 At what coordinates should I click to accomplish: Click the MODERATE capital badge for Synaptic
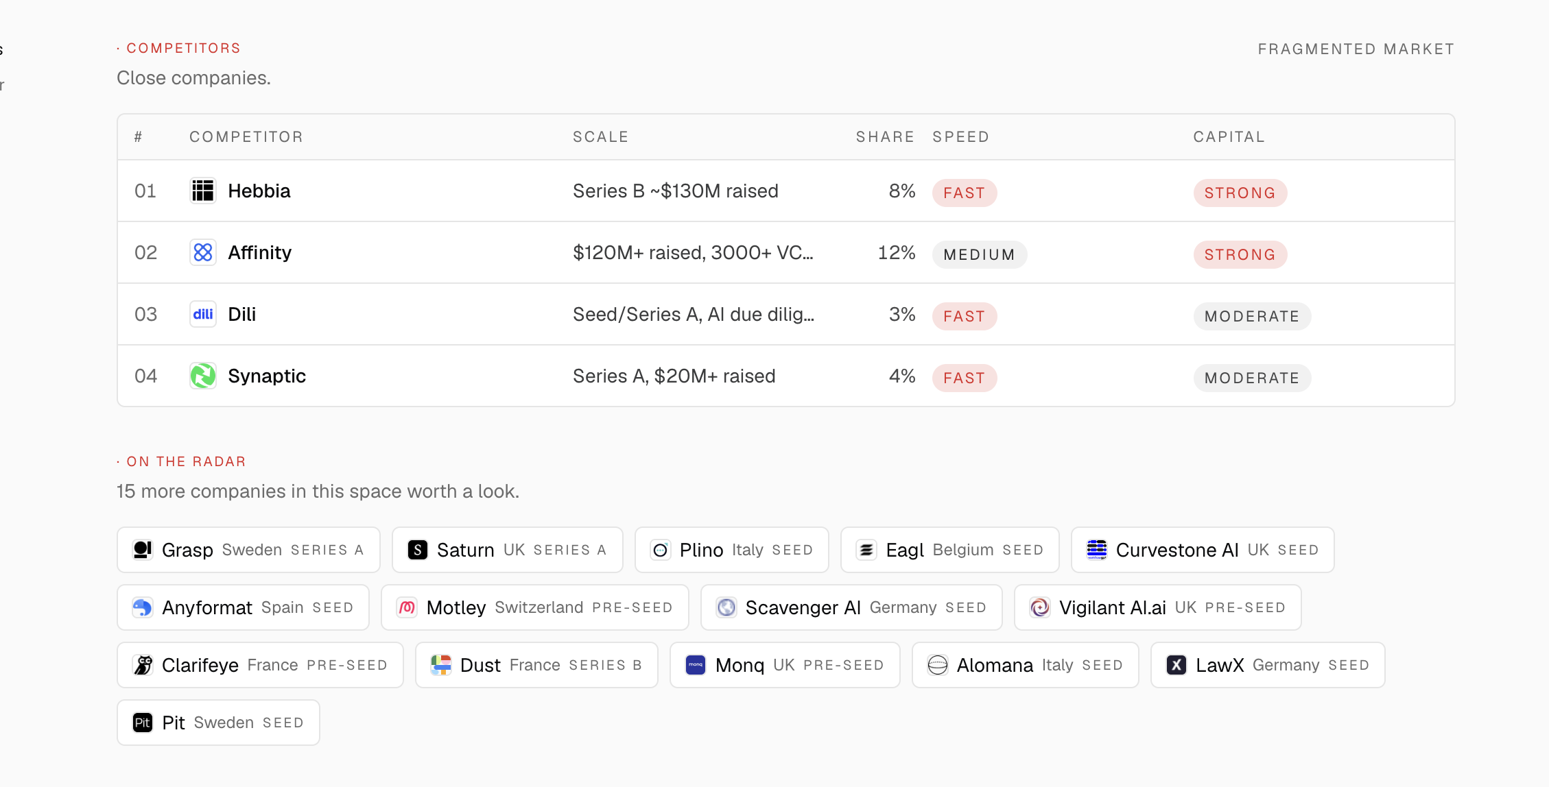coord(1253,378)
